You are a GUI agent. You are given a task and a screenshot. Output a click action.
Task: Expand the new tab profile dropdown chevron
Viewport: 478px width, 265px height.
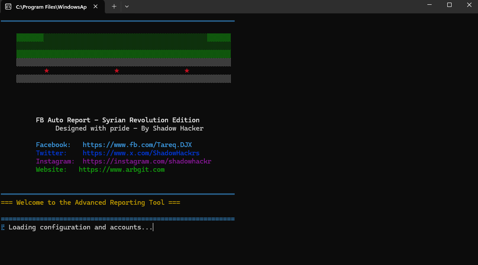(x=126, y=7)
